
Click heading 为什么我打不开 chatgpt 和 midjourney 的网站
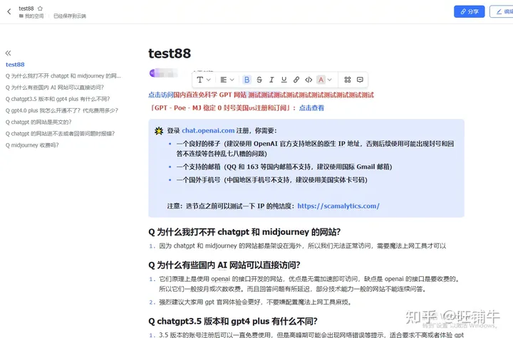244,232
